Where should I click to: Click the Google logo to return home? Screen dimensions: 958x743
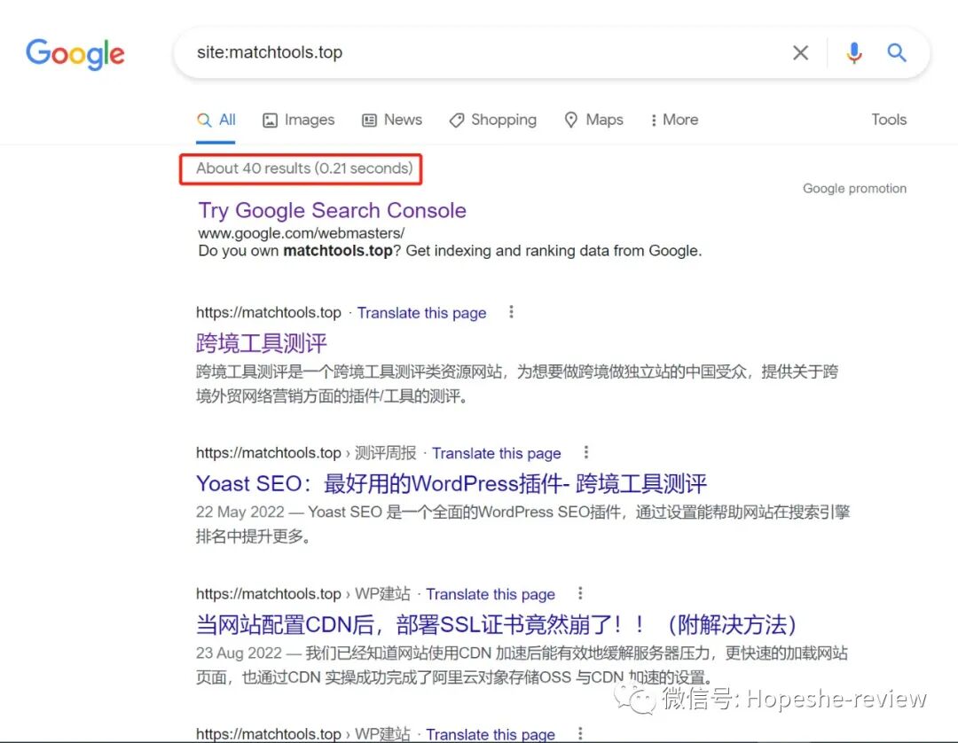point(75,54)
